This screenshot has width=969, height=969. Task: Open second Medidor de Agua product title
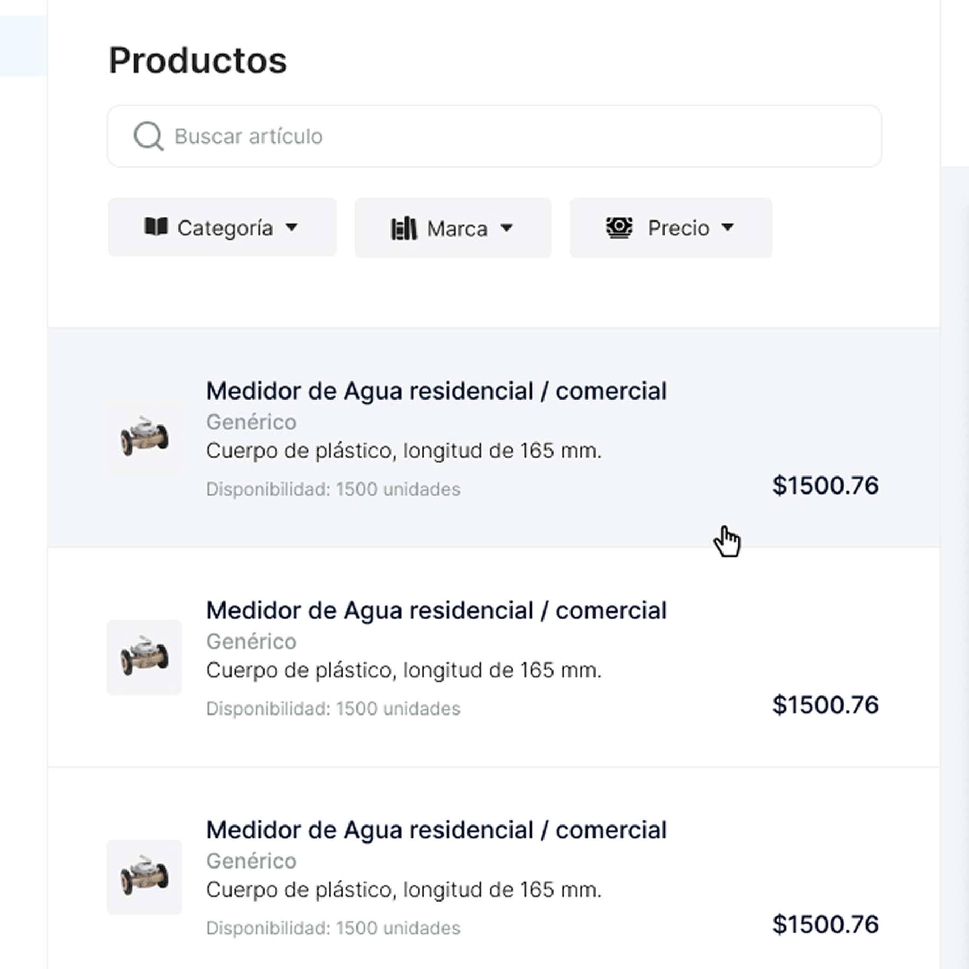[x=436, y=611]
